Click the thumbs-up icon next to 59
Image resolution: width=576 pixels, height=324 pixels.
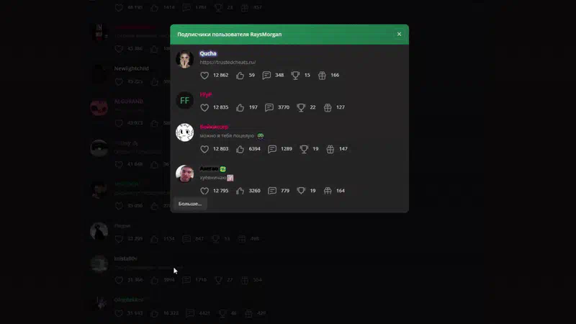[240, 76]
